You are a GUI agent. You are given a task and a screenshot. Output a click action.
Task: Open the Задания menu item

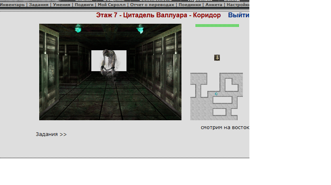click(x=39, y=5)
